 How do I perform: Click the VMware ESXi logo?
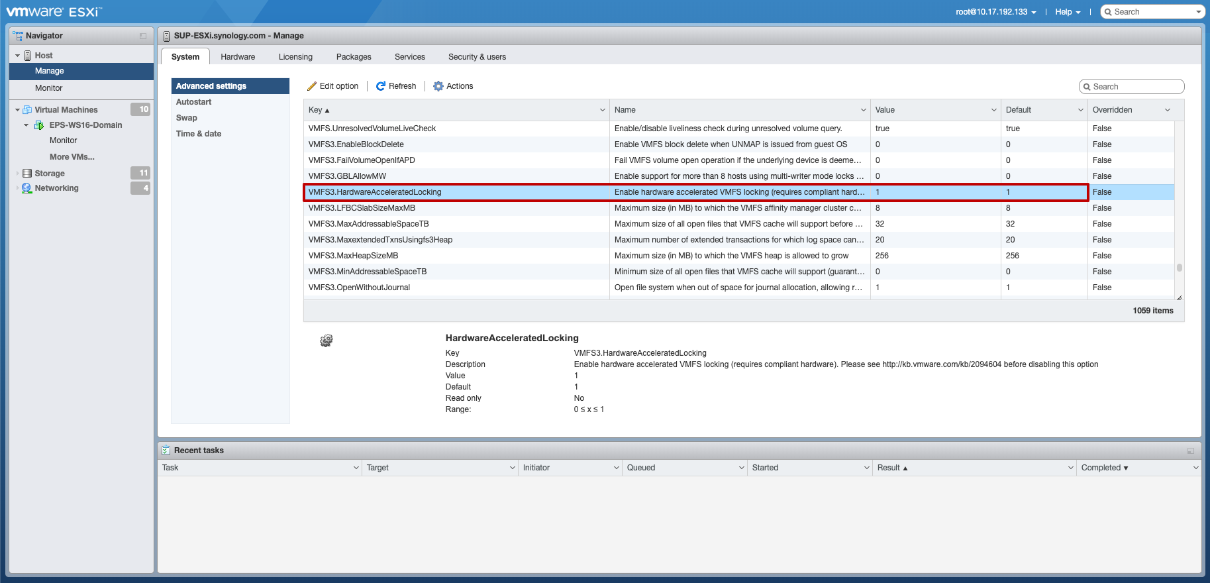point(54,11)
